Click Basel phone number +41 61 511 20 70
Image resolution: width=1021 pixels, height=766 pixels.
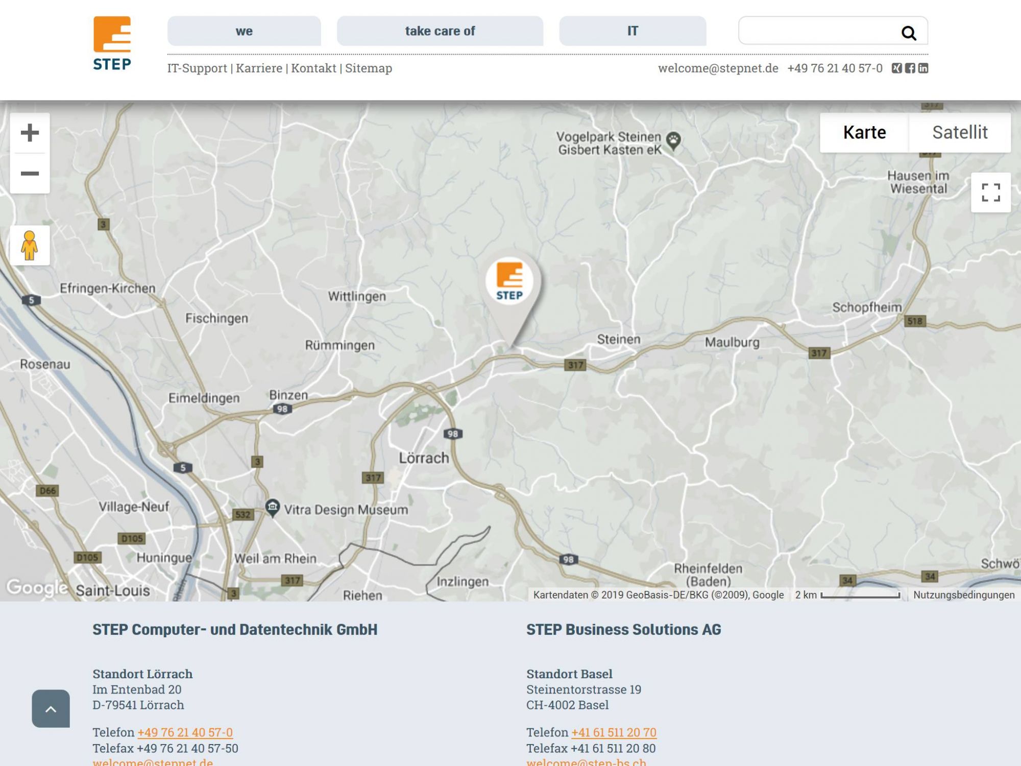tap(614, 732)
